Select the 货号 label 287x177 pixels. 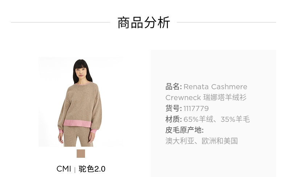click(173, 108)
